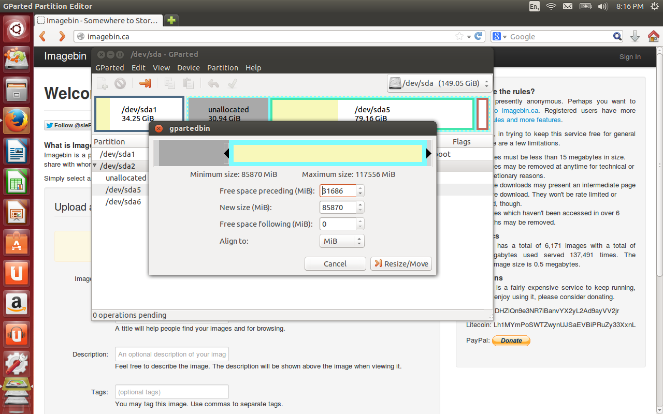
Task: Click the Description field on Imagebin page
Action: 171,354
